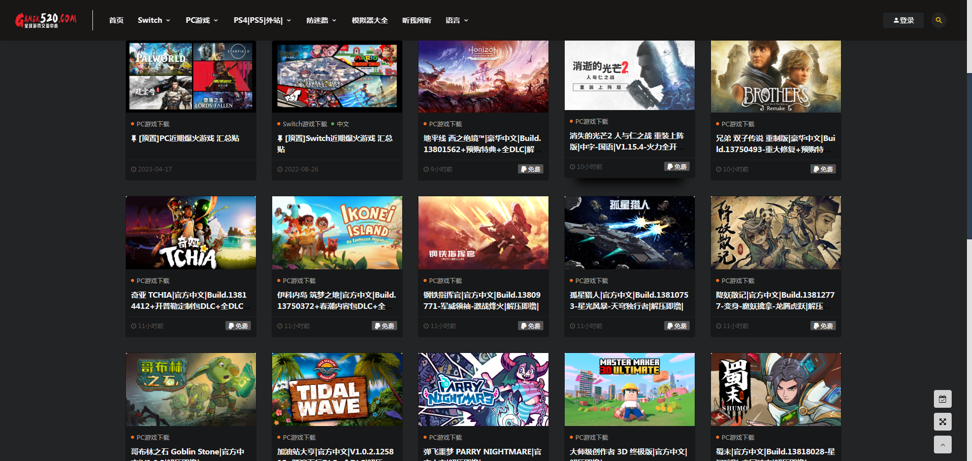The height and width of the screenshot is (461, 972).
Task: Click 免费 badge on the 降妖散记 card
Action: (823, 326)
